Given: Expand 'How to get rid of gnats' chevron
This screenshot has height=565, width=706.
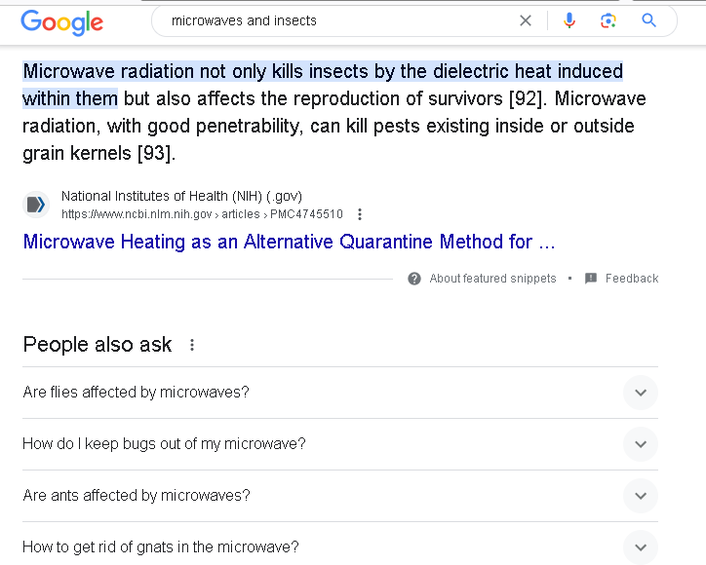Looking at the screenshot, I should pos(641,547).
